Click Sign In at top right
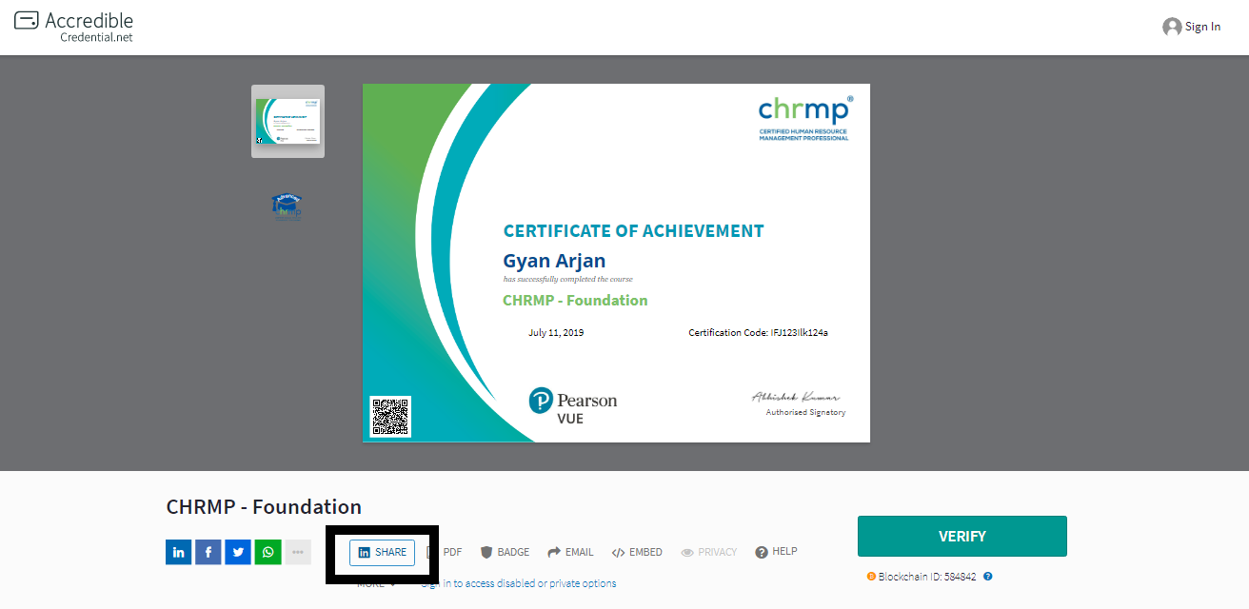The height and width of the screenshot is (609, 1249). 1202,27
